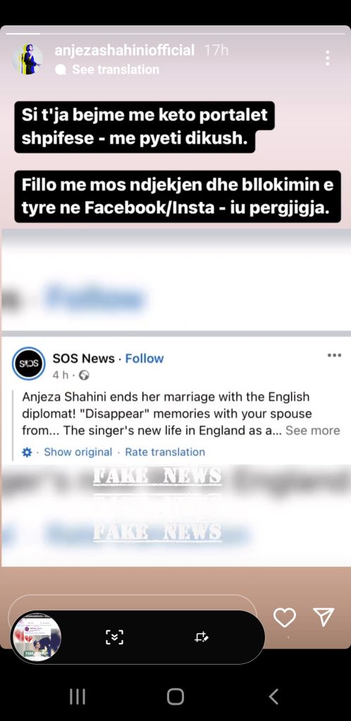351x721 pixels.
Task: Tap the Android recent apps button
Action: click(78, 696)
